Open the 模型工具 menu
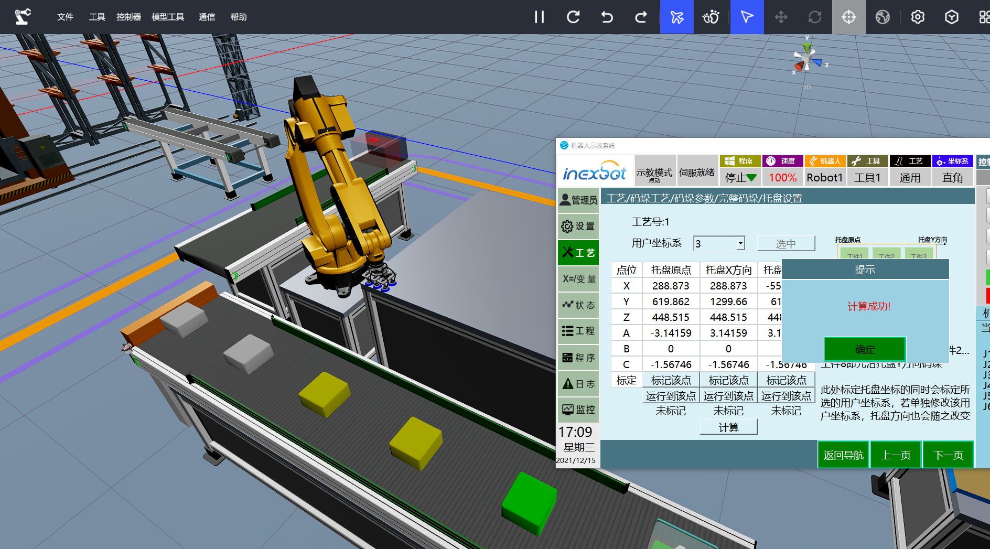 coord(168,17)
